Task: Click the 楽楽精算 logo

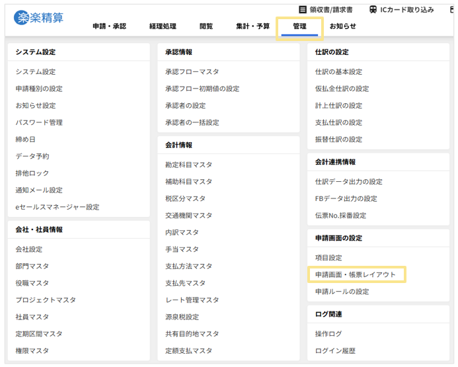Action: (x=38, y=18)
